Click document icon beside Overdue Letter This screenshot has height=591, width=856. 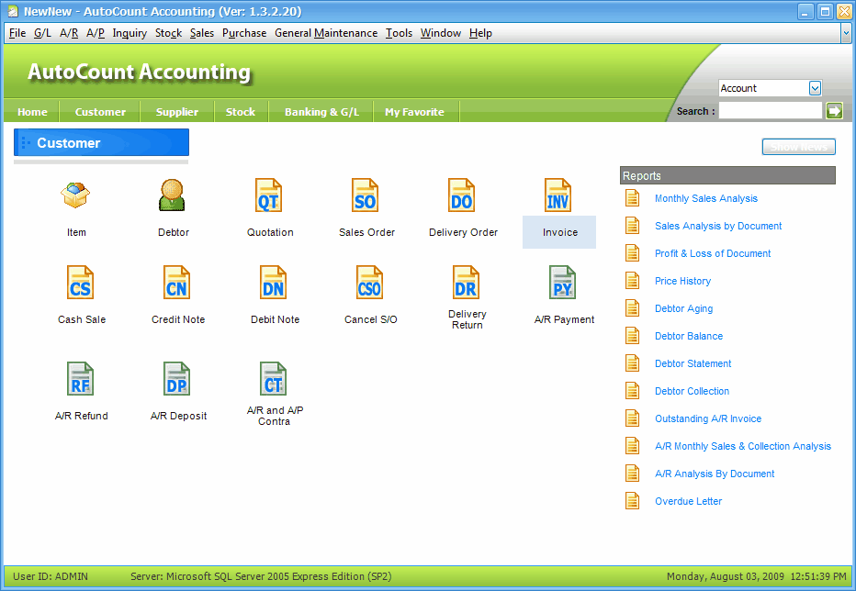[x=632, y=501]
